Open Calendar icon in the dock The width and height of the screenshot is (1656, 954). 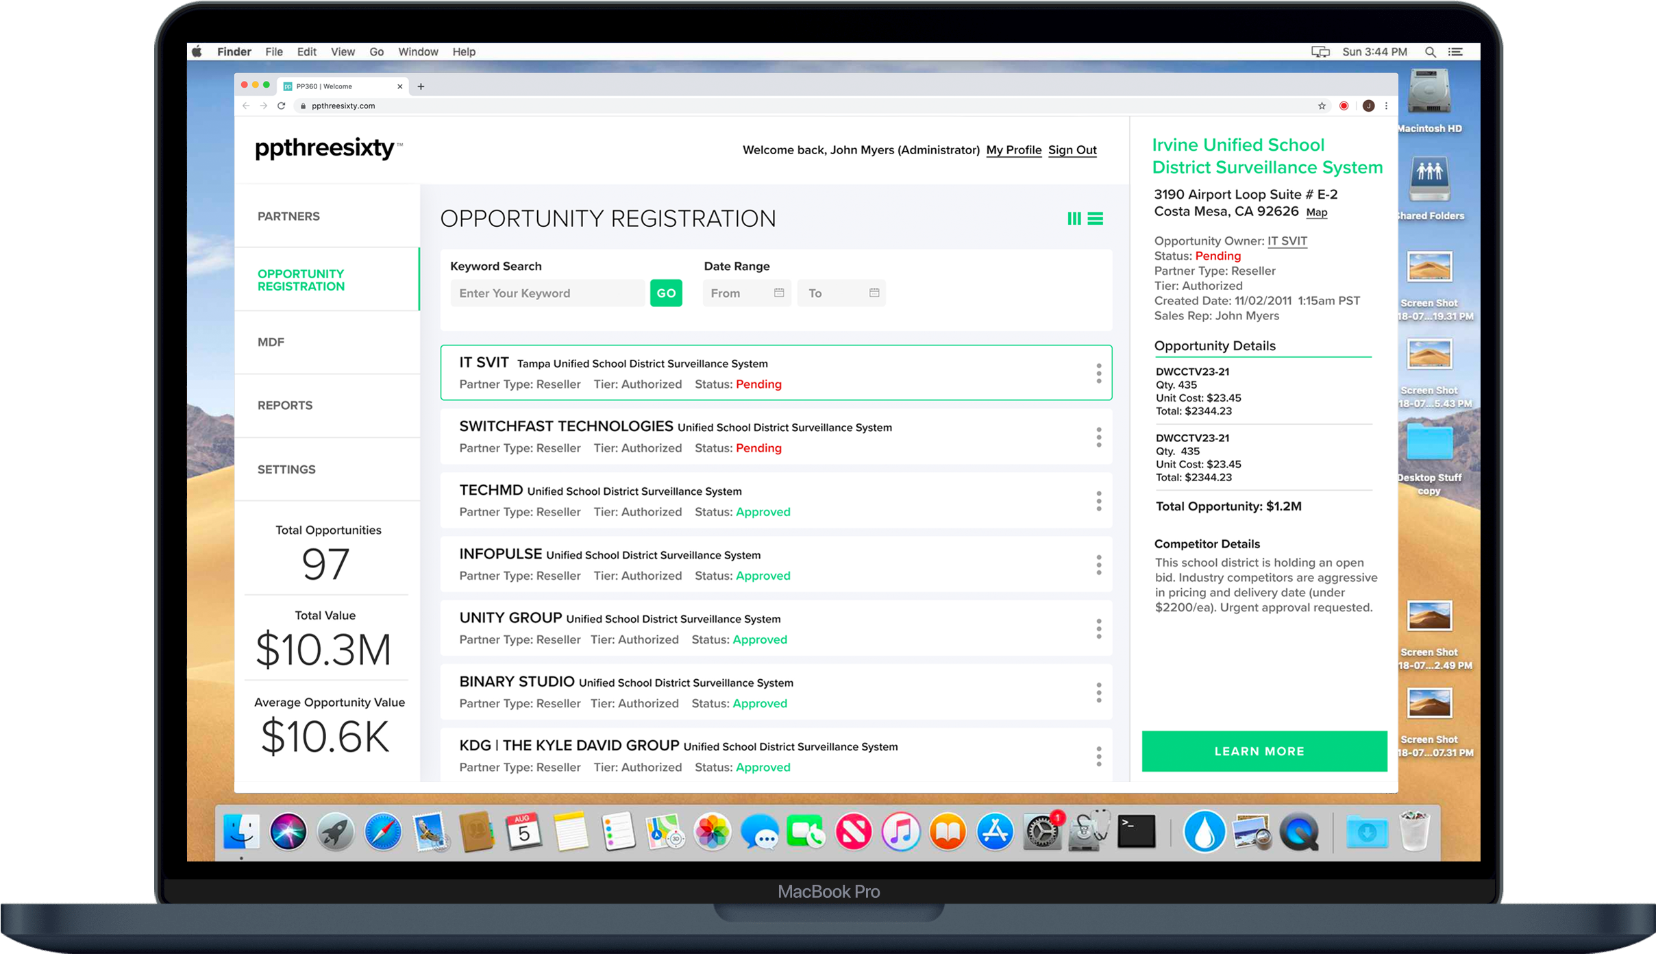point(524,832)
